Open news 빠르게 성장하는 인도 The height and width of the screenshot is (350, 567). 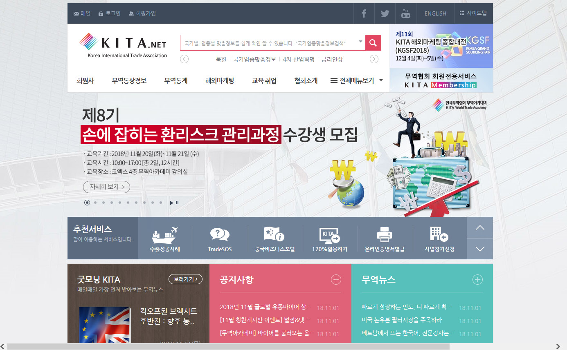coord(407,307)
